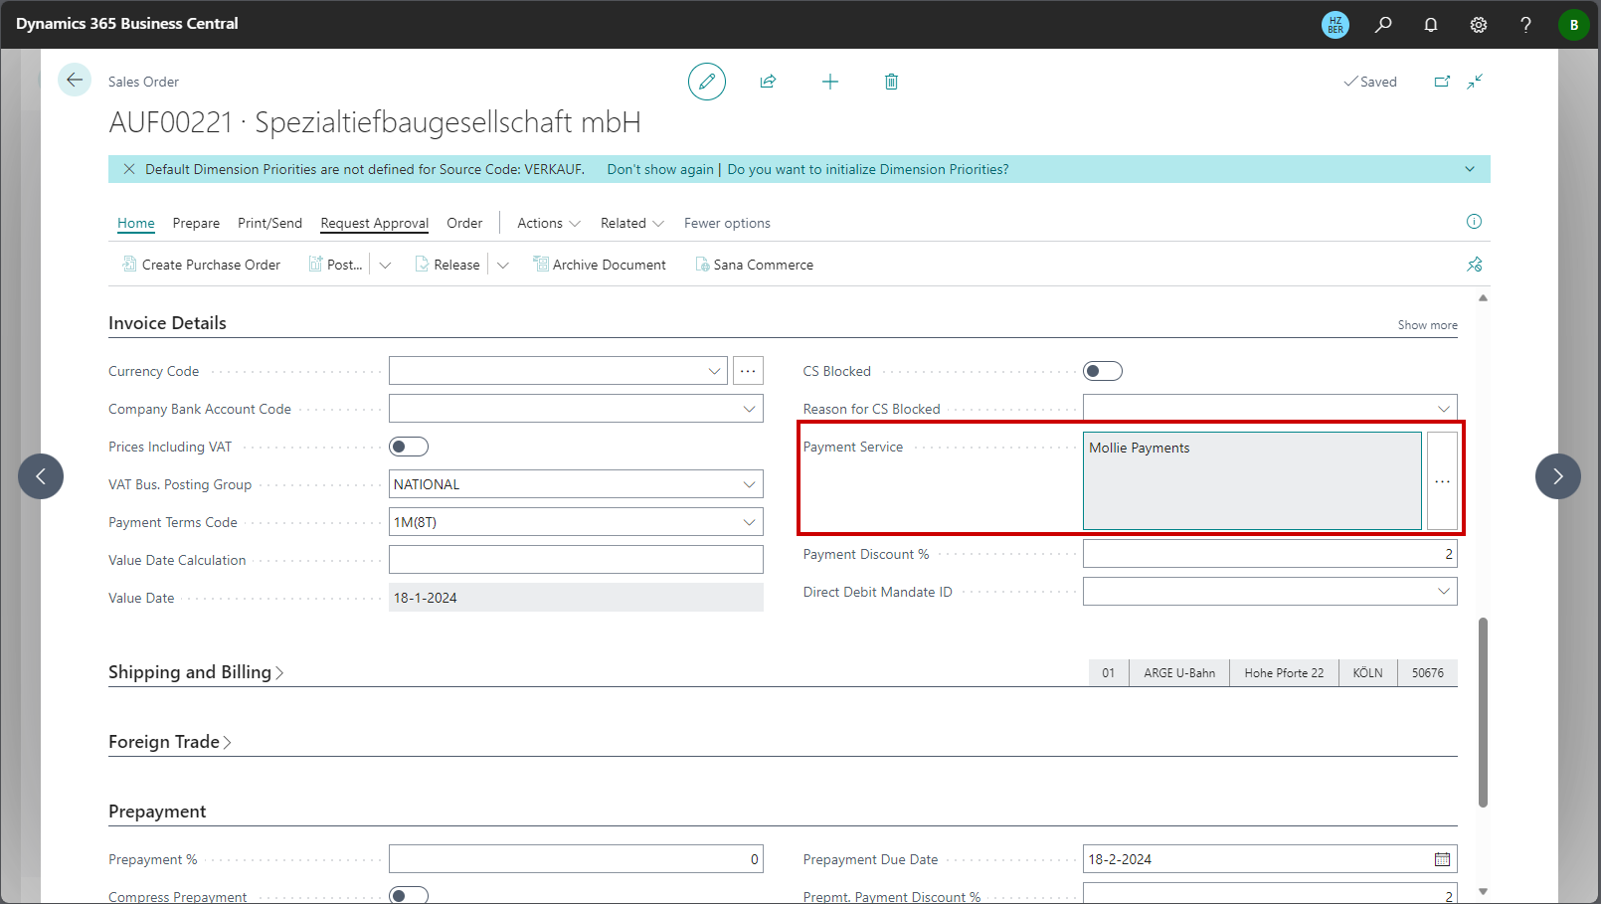Click the Value Date Calculation field
The width and height of the screenshot is (1601, 904).
576,560
